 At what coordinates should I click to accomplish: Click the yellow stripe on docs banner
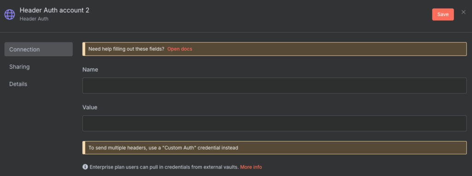point(84,49)
